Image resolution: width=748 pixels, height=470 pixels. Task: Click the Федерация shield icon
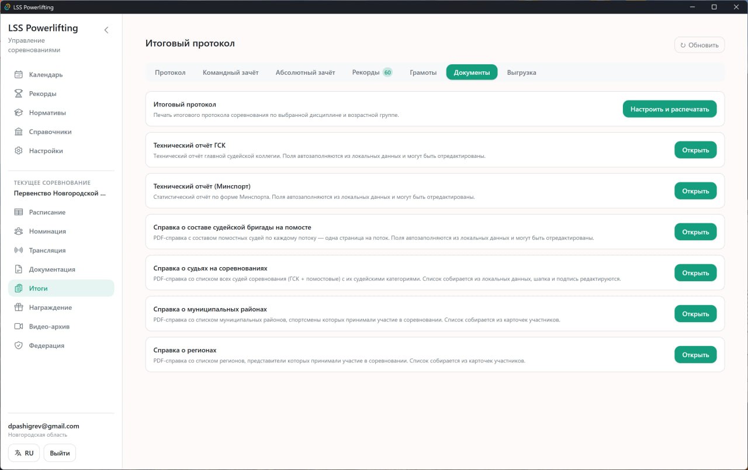click(18, 345)
